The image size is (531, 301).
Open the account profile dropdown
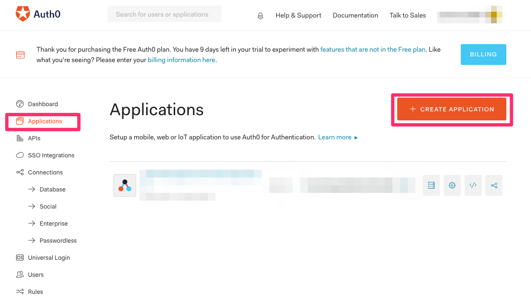[470, 15]
